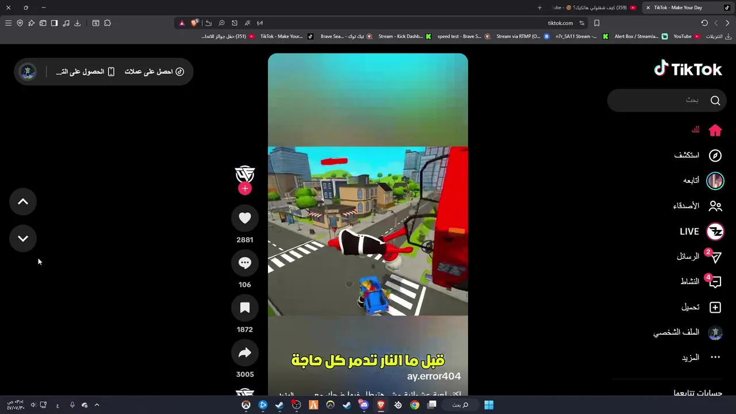The width and height of the screenshot is (736, 414).
Task: Open Stream - Kick Dashb... bookmark
Action: click(405, 36)
